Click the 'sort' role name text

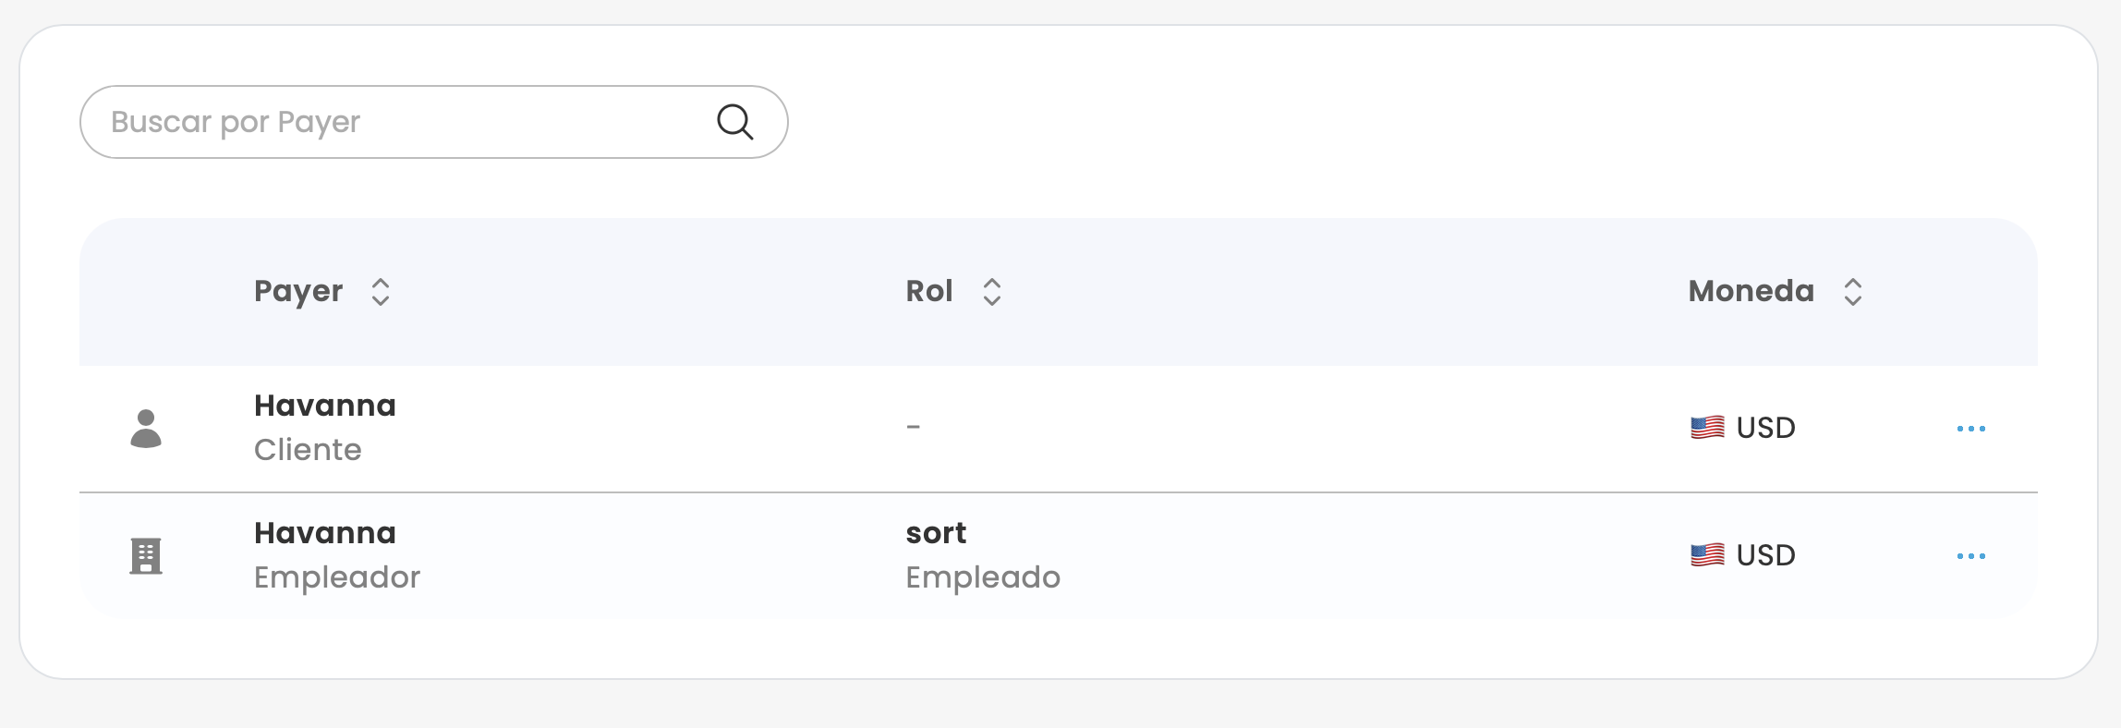[936, 533]
